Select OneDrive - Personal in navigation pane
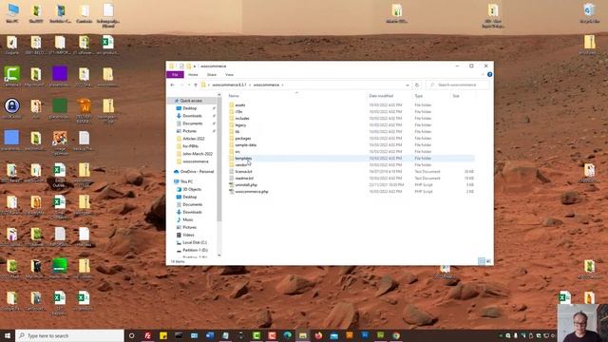Screen dimensions: 608x342 tap(197, 171)
